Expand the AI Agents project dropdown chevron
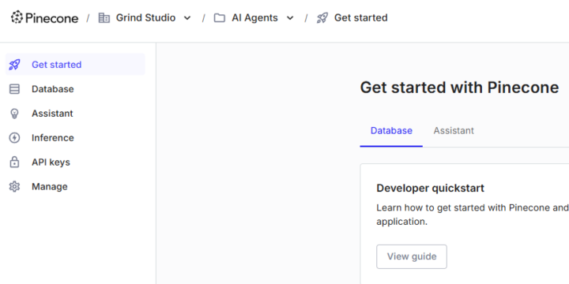This screenshot has height=284, width=569. [290, 18]
